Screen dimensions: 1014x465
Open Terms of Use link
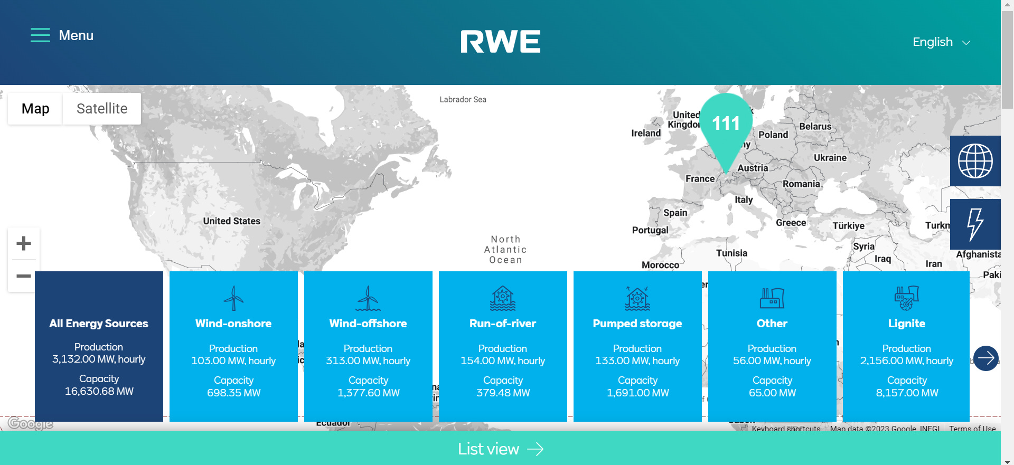(972, 429)
